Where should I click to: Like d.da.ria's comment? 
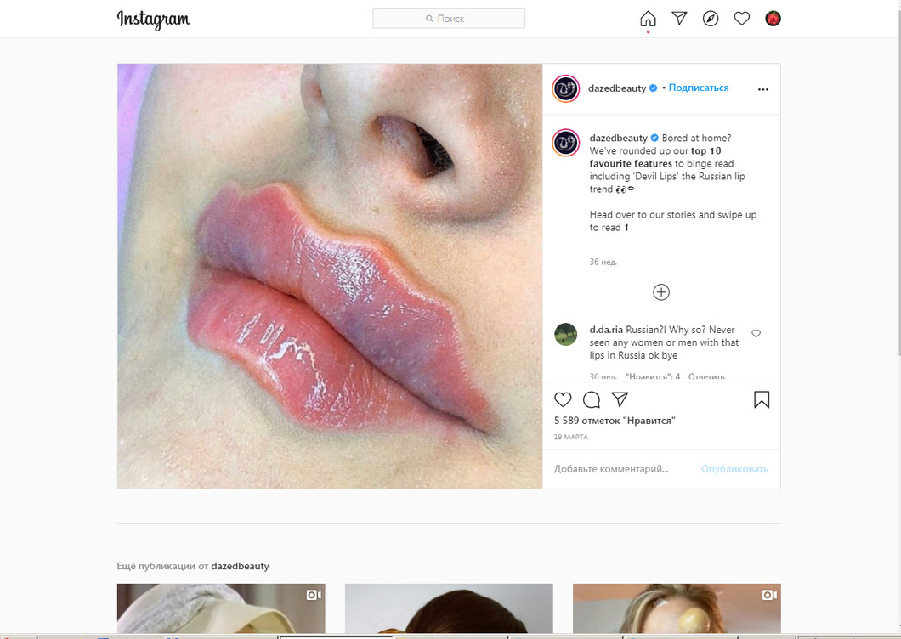[756, 333]
